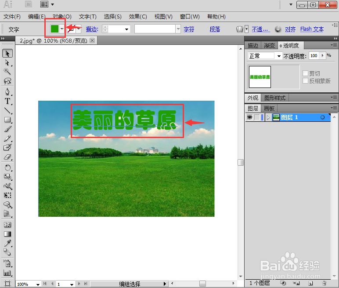Click the 描边 link in control bar

pos(92,29)
